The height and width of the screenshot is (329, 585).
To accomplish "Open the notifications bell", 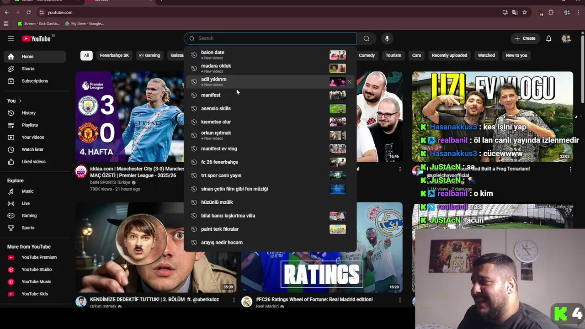I will [x=548, y=38].
